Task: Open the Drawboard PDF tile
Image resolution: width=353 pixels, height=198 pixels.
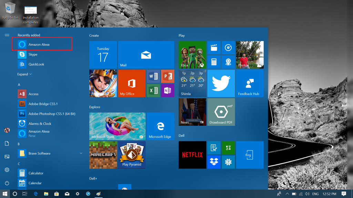Action: pos(221,112)
